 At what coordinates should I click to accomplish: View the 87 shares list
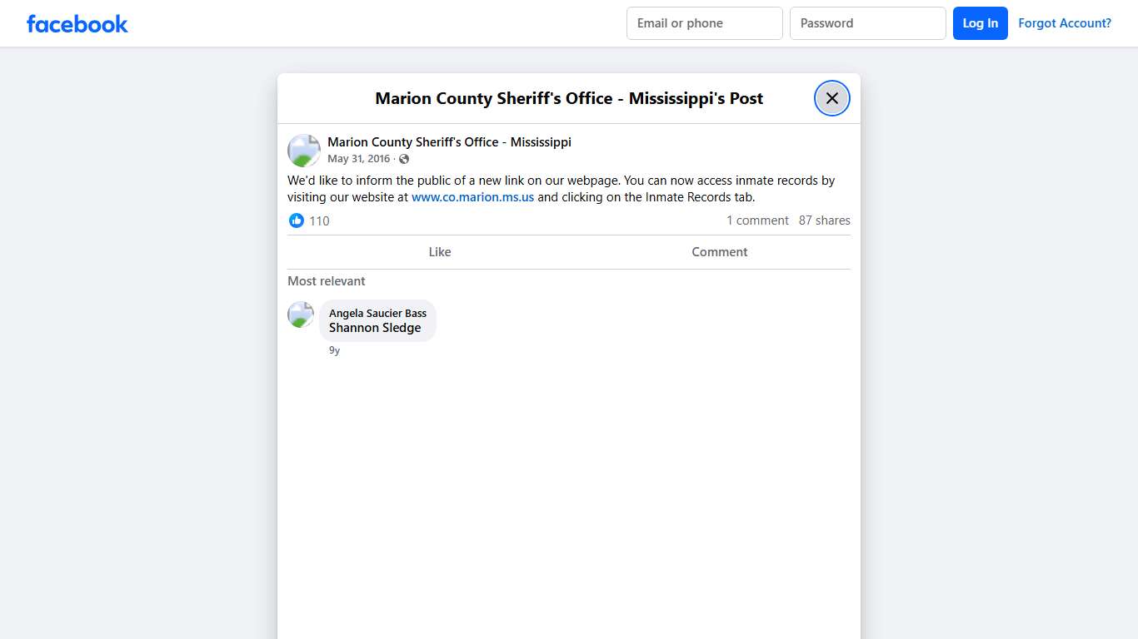tap(824, 220)
